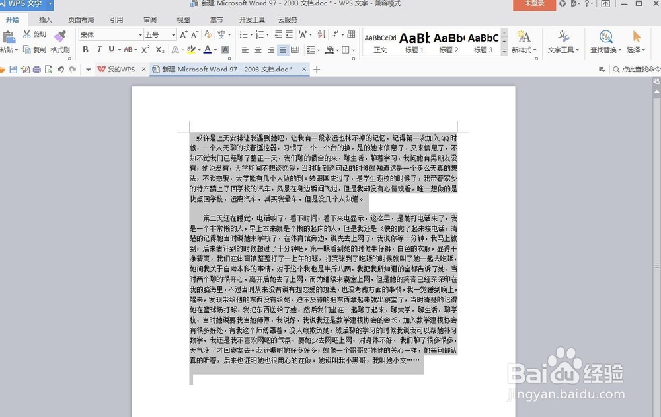Click the subscript X₂ icon

tap(160, 50)
